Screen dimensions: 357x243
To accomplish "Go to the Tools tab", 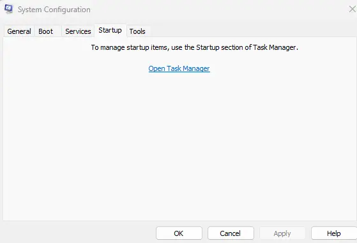I will (x=137, y=31).
